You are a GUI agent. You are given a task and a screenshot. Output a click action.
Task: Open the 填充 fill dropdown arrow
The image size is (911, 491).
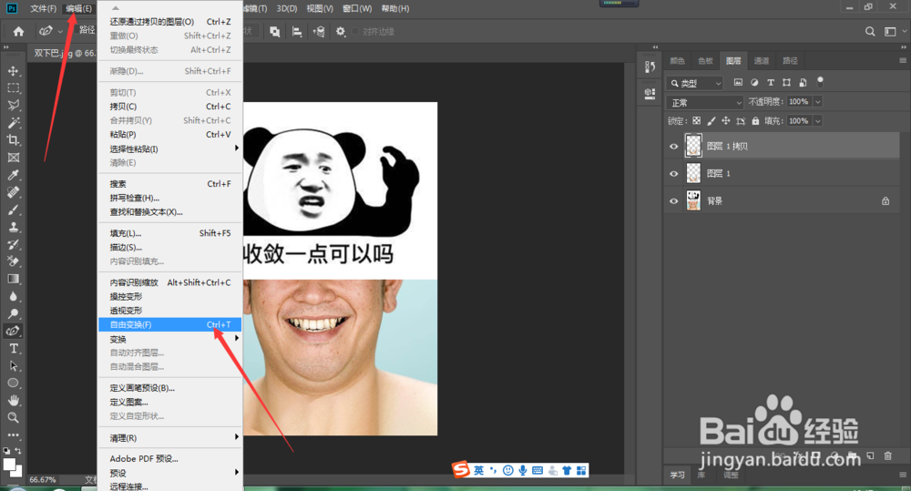click(x=817, y=121)
